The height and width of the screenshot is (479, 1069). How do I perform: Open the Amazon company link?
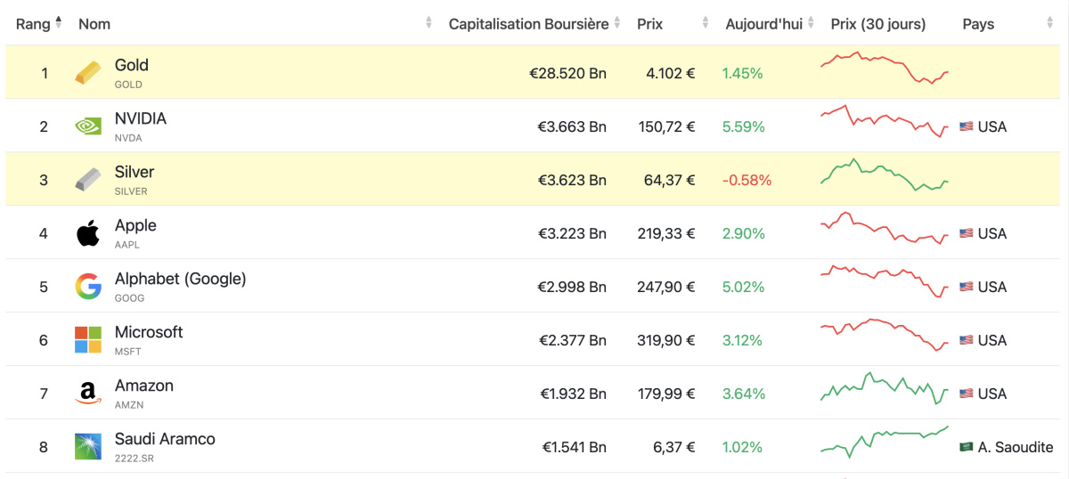click(144, 386)
